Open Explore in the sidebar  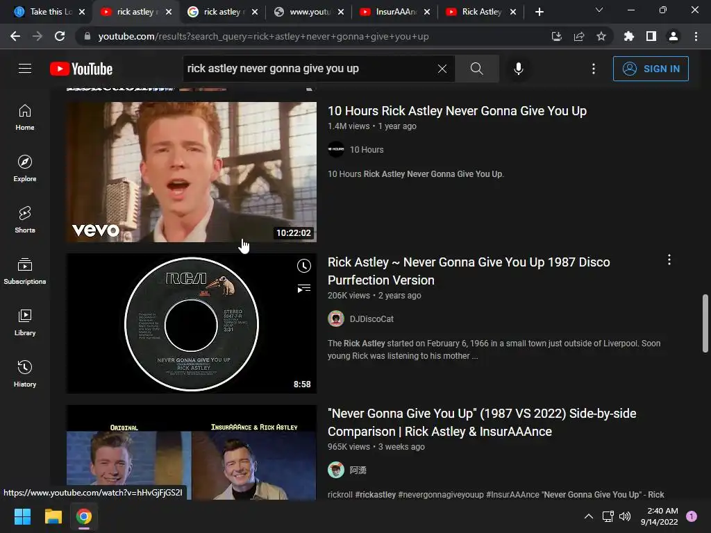click(x=25, y=169)
